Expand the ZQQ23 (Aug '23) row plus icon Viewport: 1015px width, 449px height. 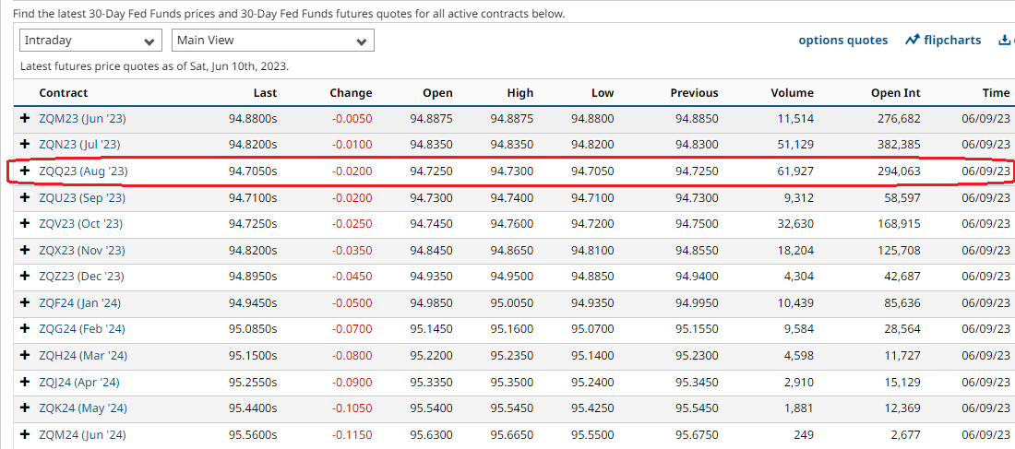[x=26, y=171]
